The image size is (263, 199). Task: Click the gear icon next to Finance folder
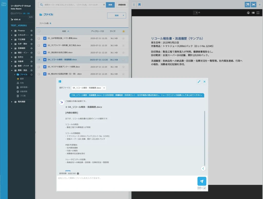[x=31, y=31]
